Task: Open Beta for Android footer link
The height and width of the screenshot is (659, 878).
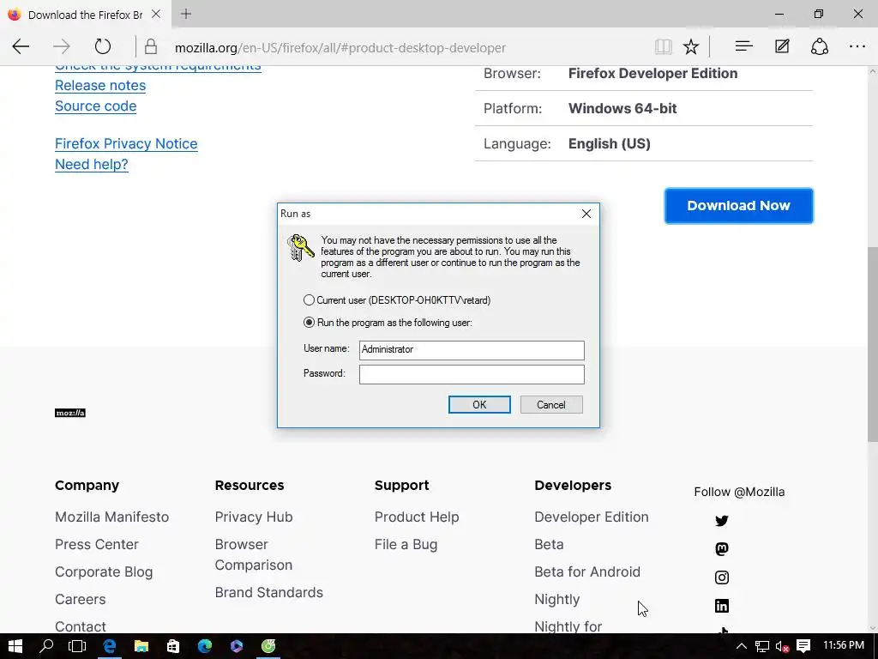Action: coord(587,571)
